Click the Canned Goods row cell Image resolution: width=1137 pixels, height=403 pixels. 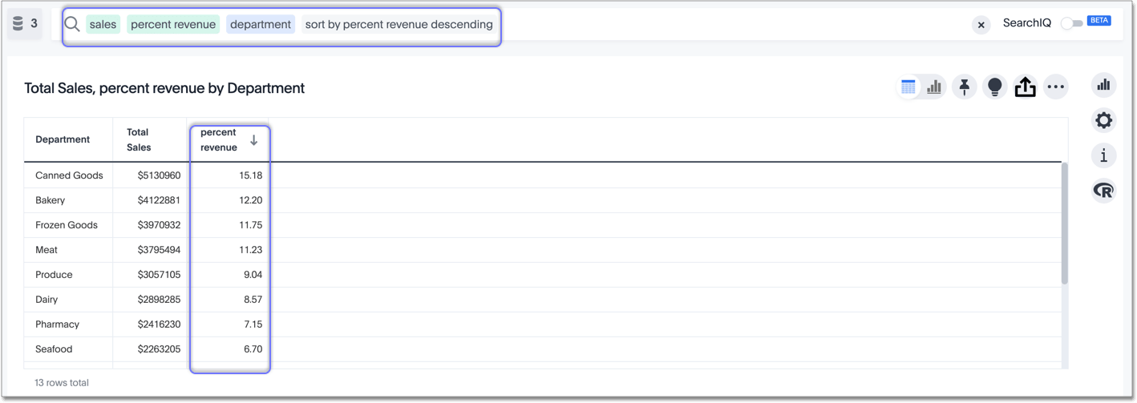point(69,175)
